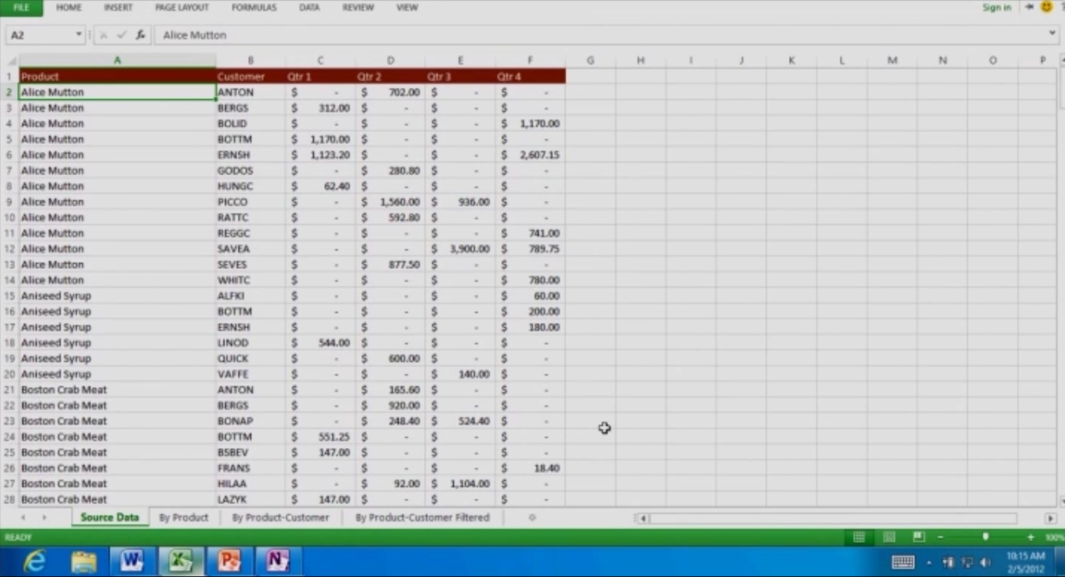Open the Name Box dropdown arrow
1065x577 pixels.
[x=78, y=35]
